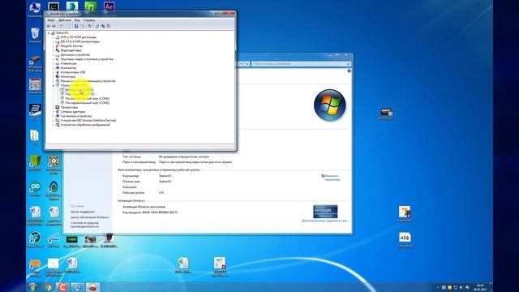Screen dimensions: 519x292
Task: Collapse the Порты (COM и LPT) category
Action: [x=54, y=85]
